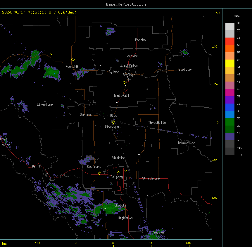Click the -30 value on dBZ scale

tap(239, 155)
